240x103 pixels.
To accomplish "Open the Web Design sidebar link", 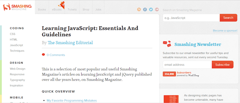I will [x=18, y=69].
